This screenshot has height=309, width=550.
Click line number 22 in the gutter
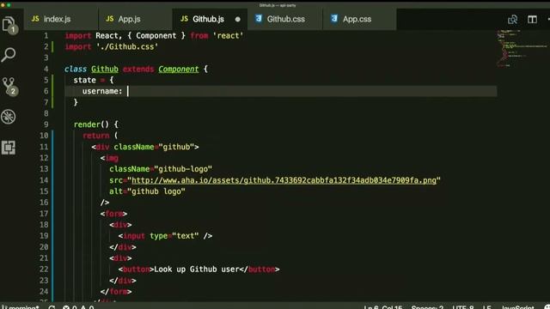[x=44, y=269]
